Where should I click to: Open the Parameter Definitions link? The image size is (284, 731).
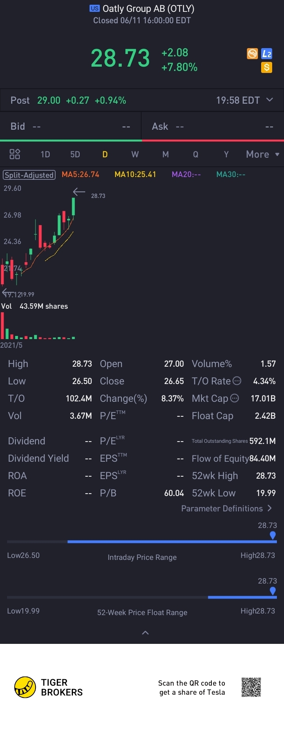pyautogui.click(x=226, y=508)
